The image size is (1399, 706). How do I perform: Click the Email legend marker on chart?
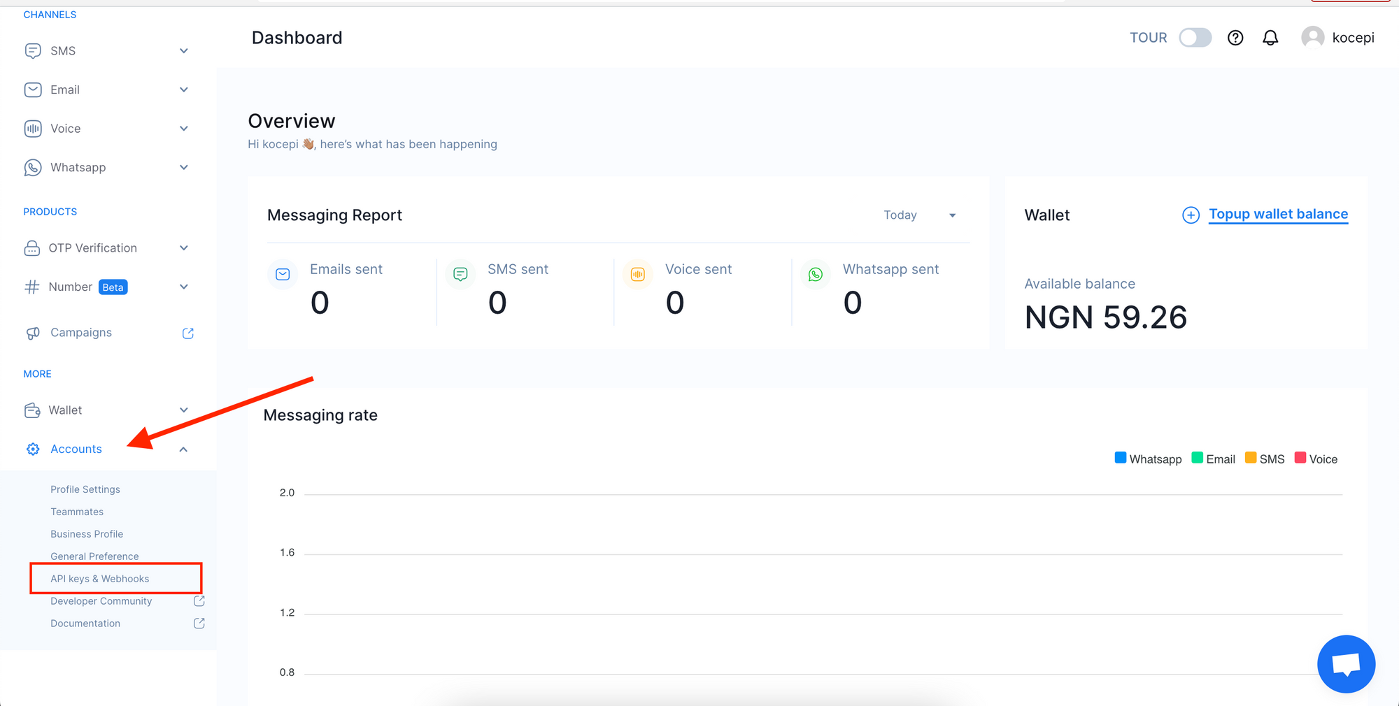pos(1197,458)
